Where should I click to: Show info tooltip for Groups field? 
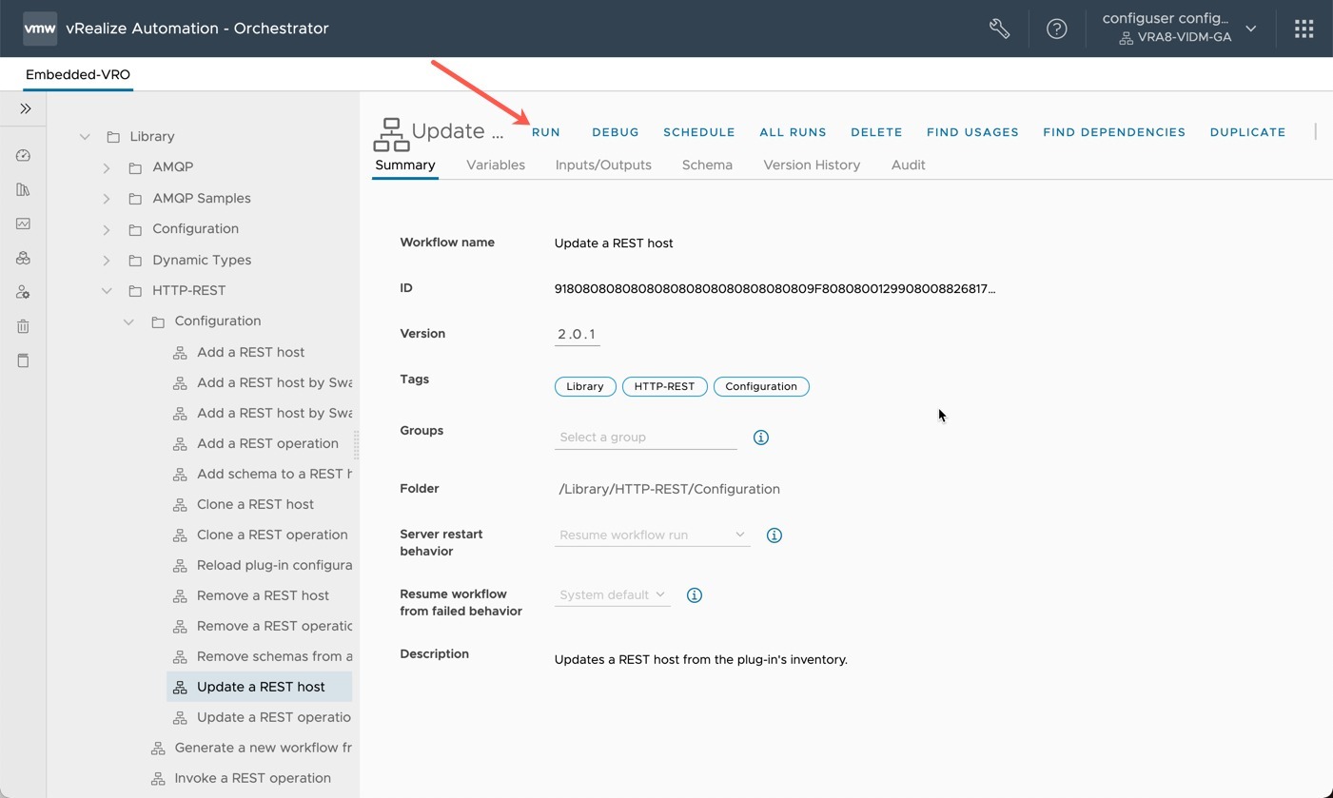(x=761, y=438)
